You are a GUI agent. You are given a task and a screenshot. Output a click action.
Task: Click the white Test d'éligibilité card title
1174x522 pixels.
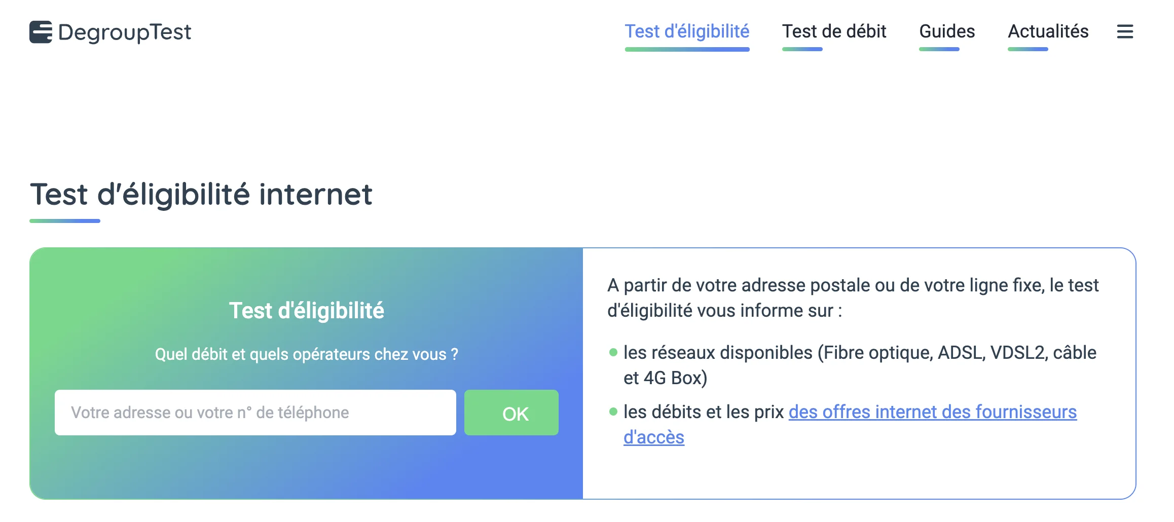pyautogui.click(x=306, y=311)
